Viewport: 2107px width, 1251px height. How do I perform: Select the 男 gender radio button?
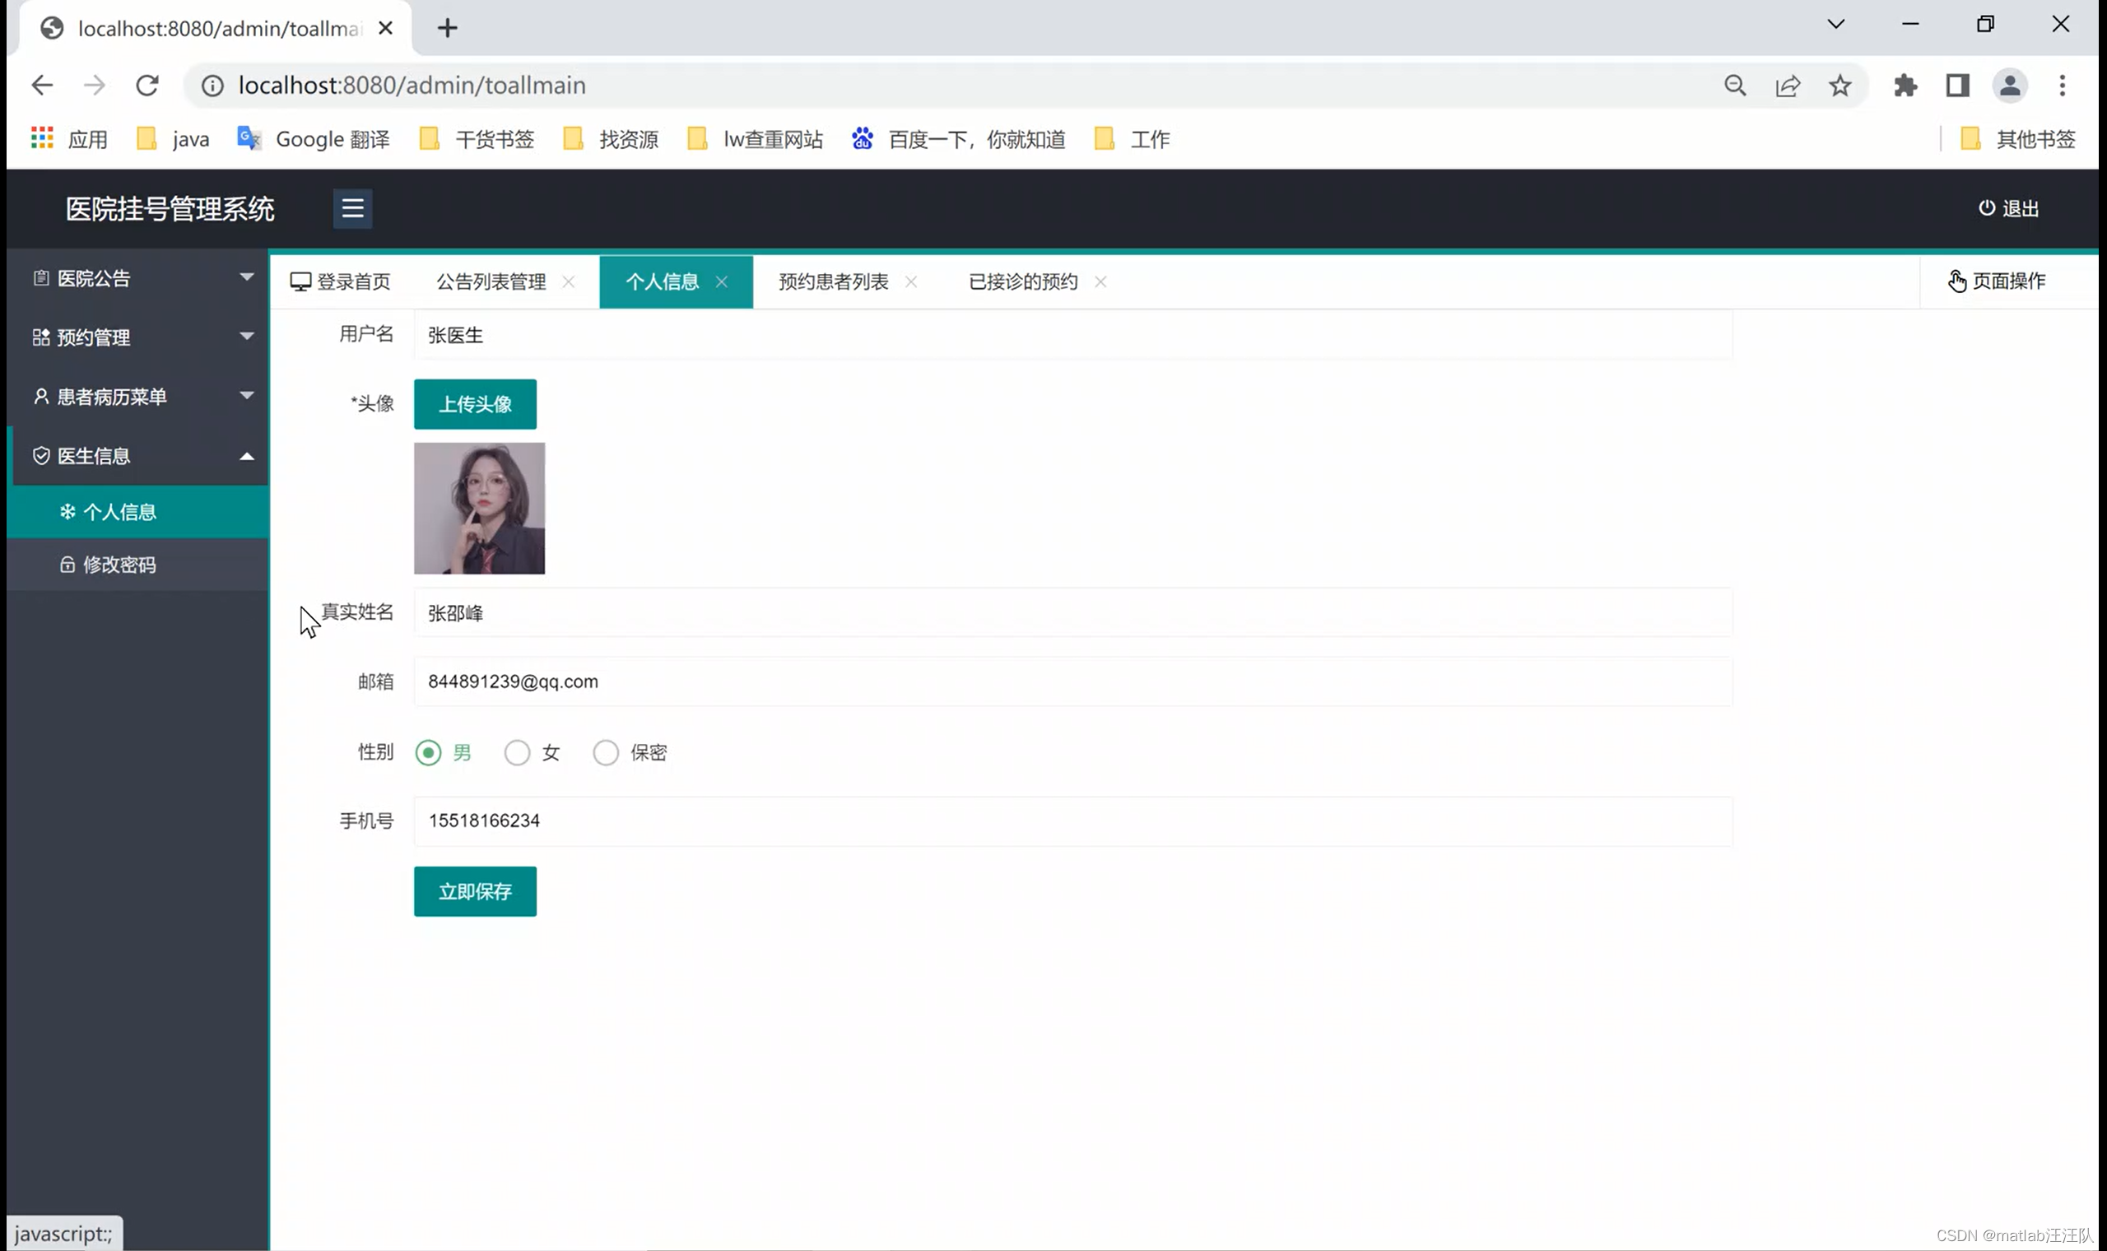click(428, 752)
